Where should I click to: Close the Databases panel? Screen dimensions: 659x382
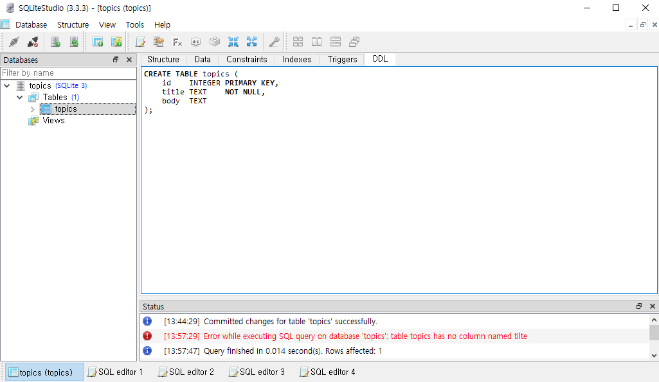[x=129, y=60]
